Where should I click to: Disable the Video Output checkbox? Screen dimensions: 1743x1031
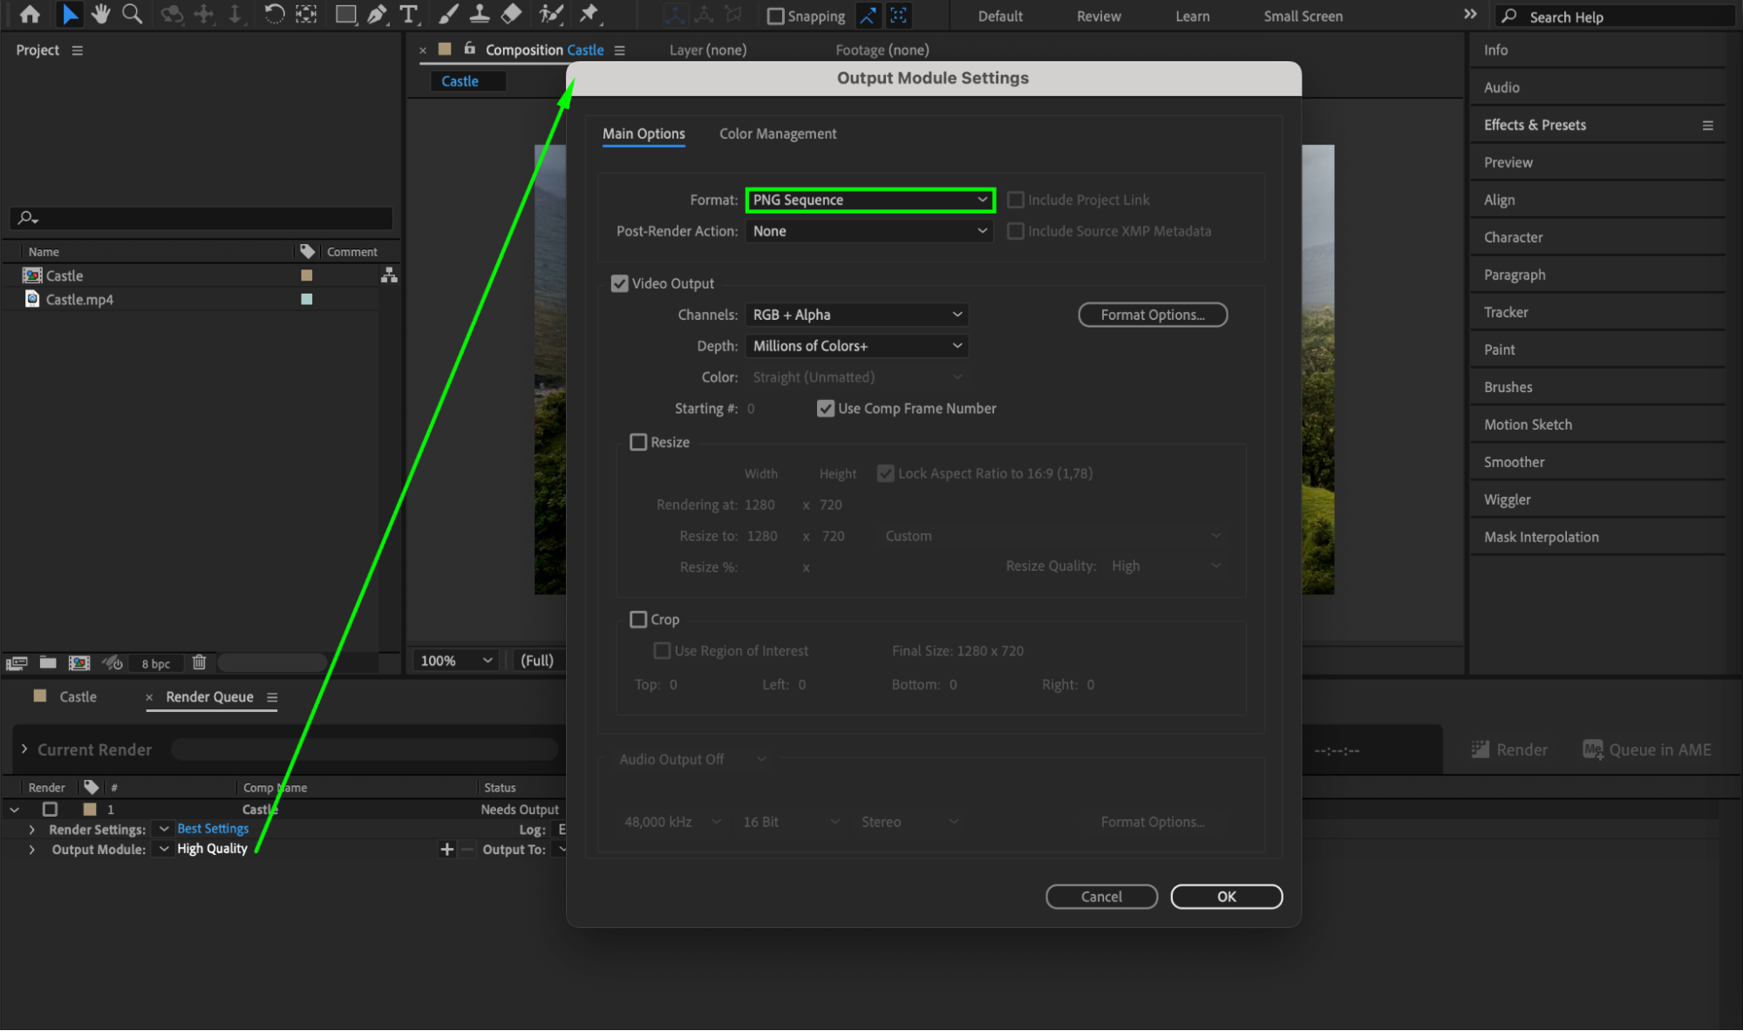pyautogui.click(x=620, y=283)
